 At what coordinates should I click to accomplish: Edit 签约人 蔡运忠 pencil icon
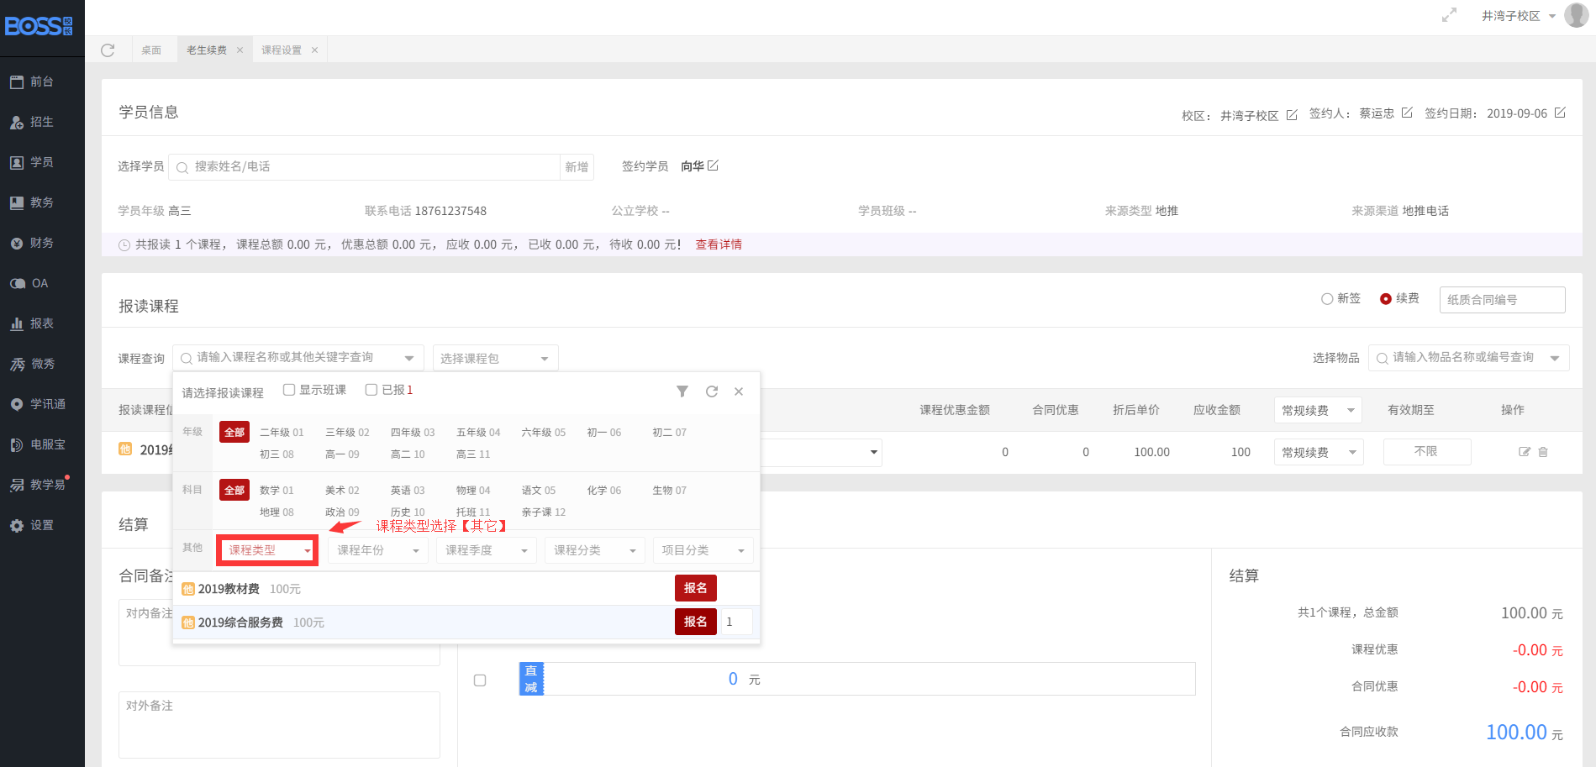1407,113
